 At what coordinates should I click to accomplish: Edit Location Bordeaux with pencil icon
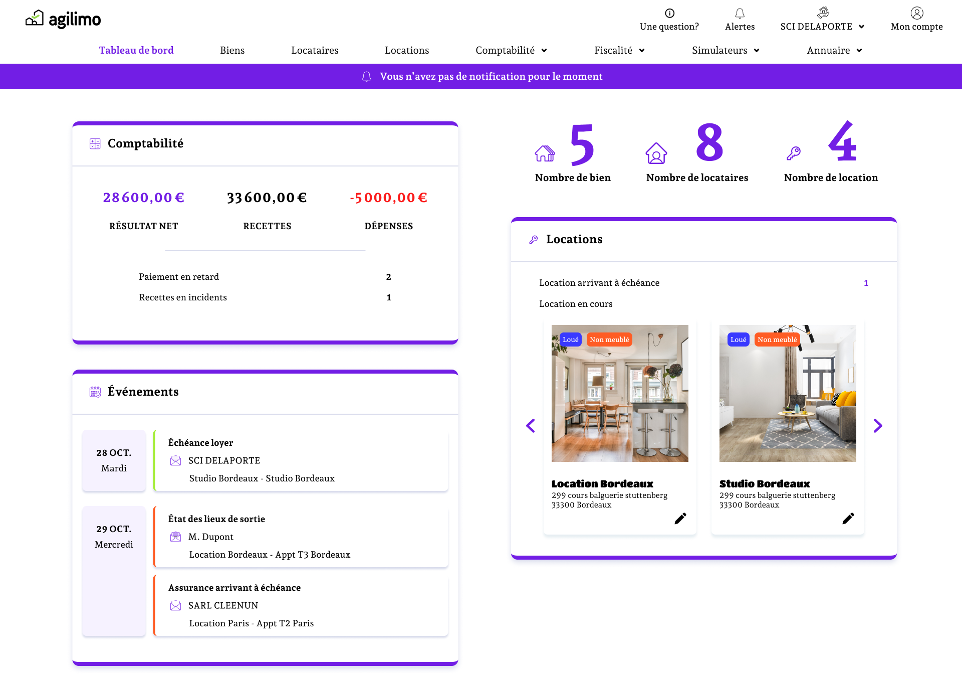(680, 519)
